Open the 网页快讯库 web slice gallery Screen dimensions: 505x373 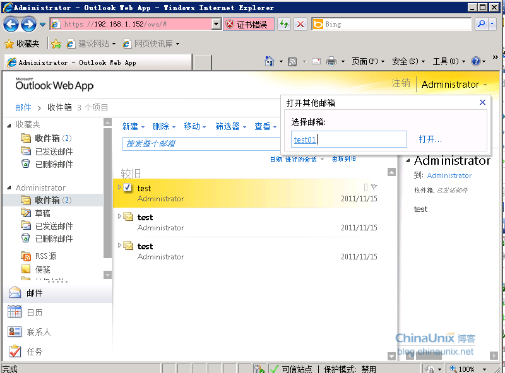point(151,44)
